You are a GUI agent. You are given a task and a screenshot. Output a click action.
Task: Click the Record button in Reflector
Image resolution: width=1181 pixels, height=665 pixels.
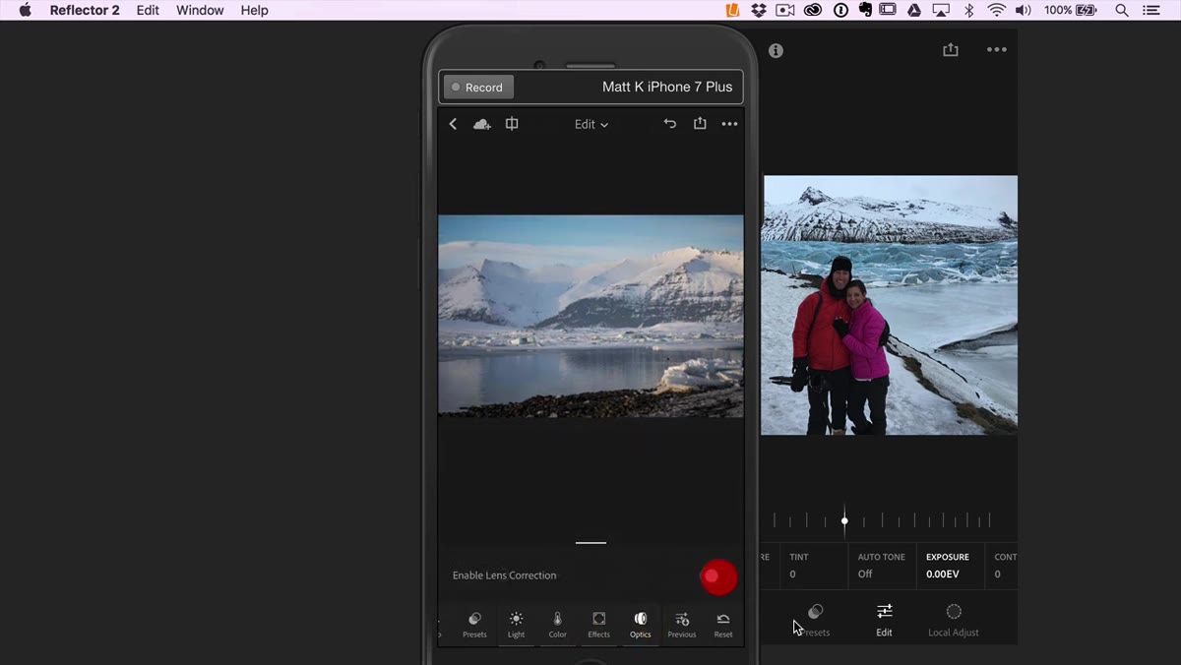(x=478, y=87)
